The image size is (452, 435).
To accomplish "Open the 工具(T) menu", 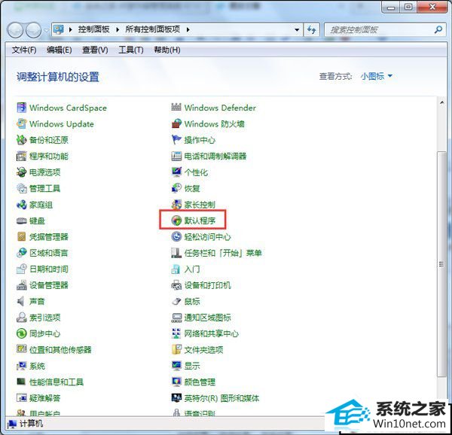I will [x=131, y=50].
